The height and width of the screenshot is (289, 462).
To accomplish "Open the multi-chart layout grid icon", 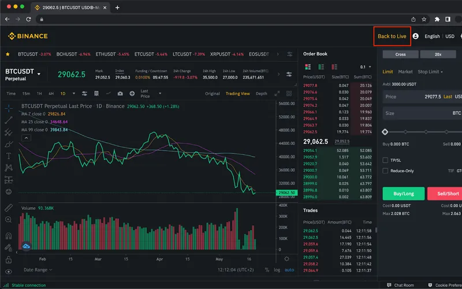I will pyautogui.click(x=289, y=94).
